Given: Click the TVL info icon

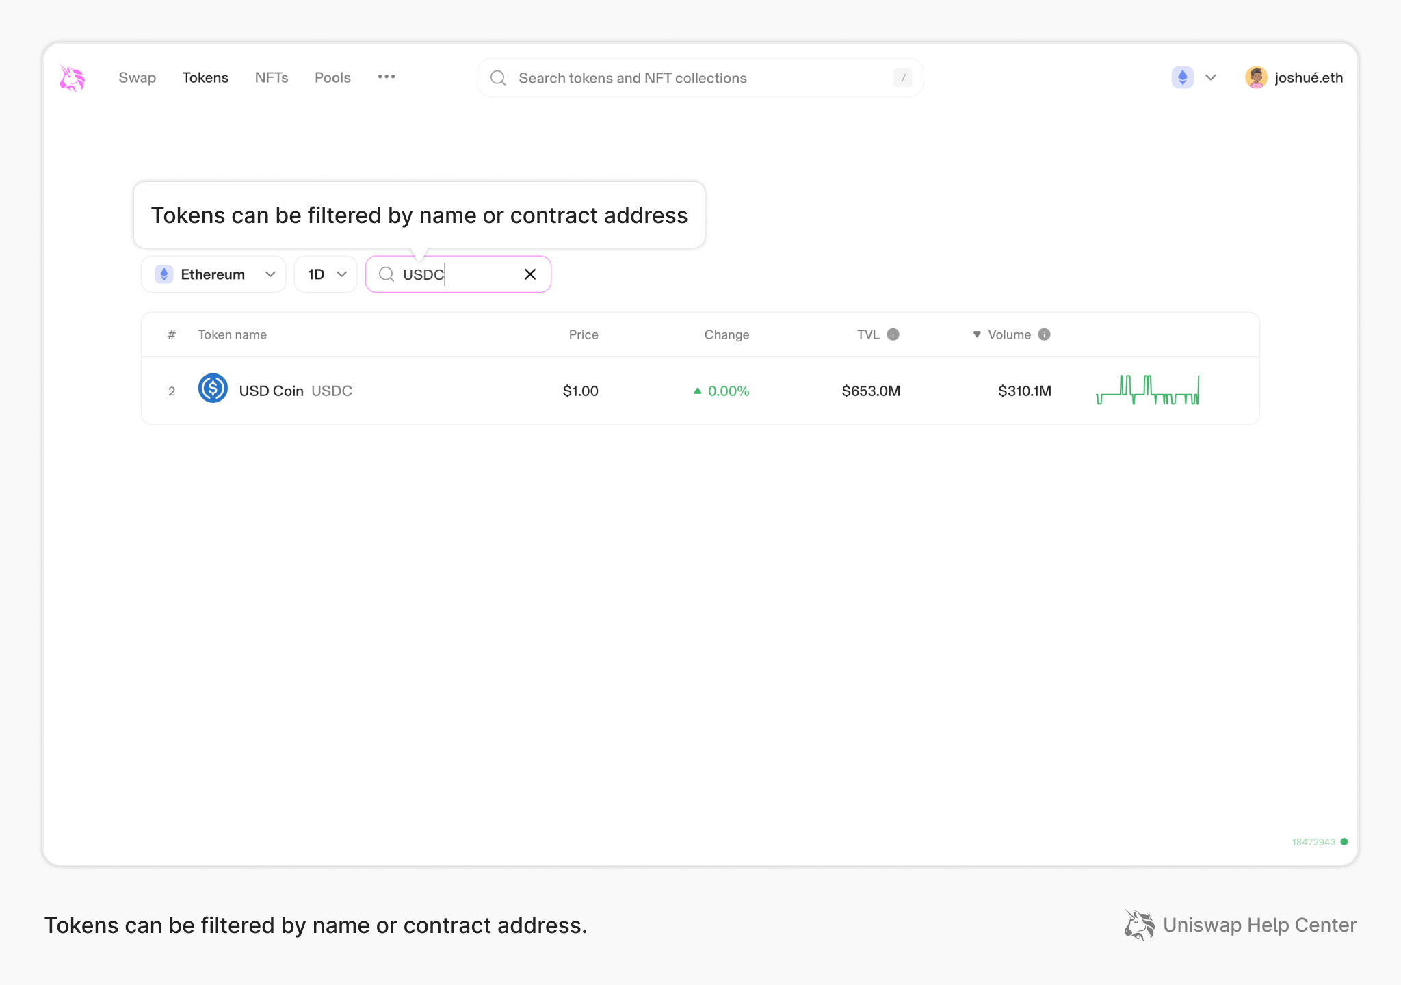Looking at the screenshot, I should (x=893, y=334).
